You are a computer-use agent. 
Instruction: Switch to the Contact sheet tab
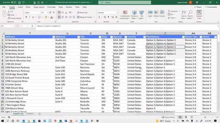click(x=30, y=114)
